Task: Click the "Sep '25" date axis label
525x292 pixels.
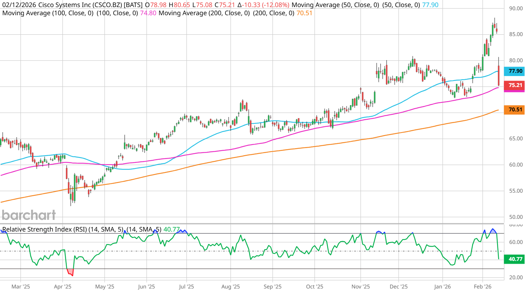Action: [x=273, y=287]
